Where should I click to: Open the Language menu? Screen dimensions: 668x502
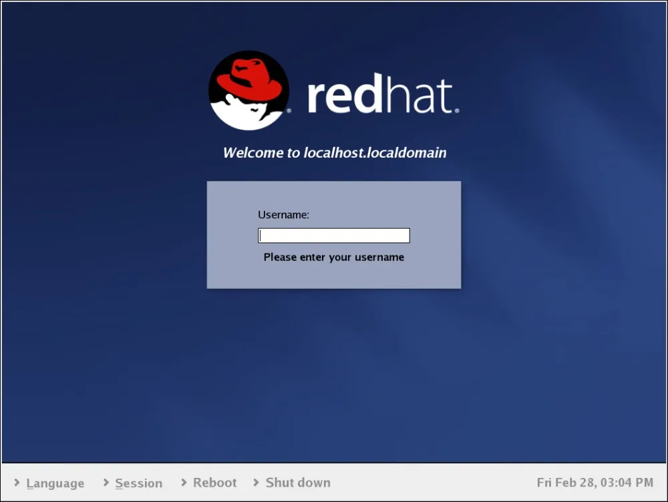coord(55,483)
